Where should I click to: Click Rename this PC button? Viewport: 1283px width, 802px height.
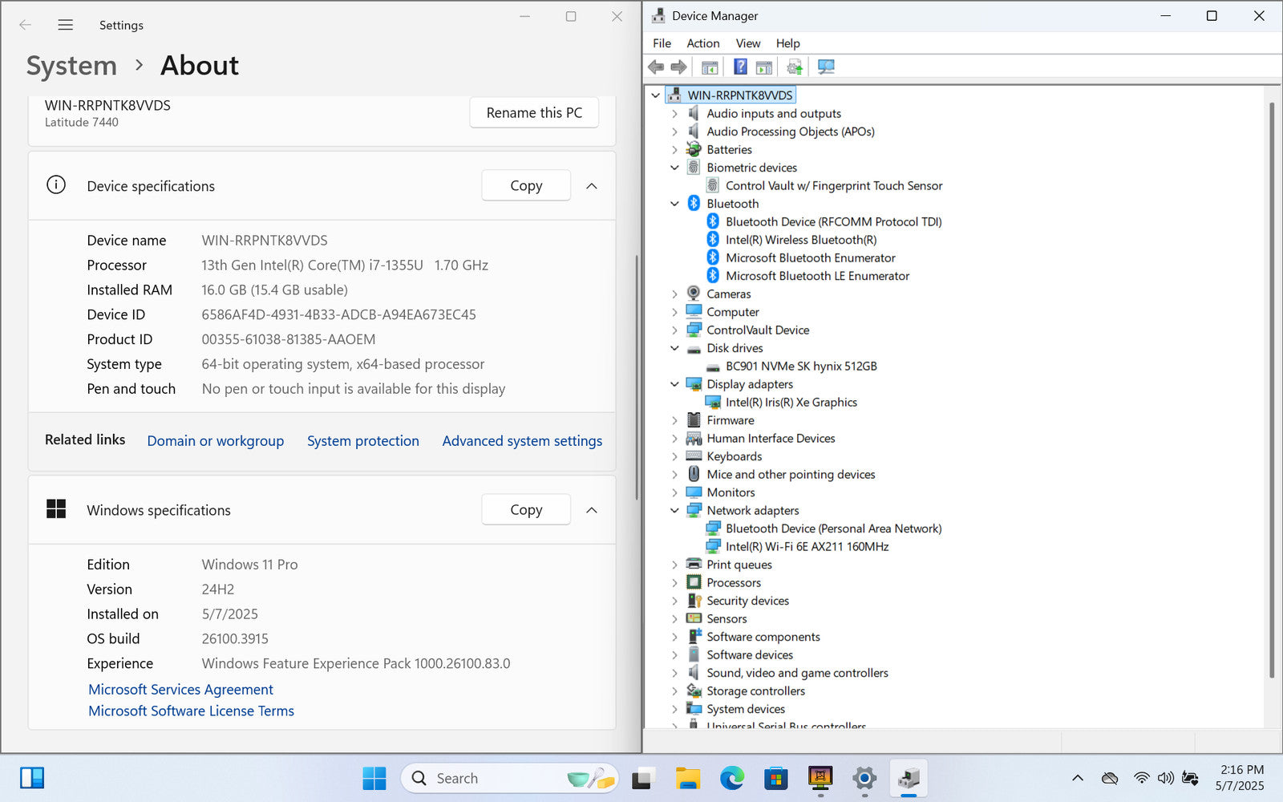pyautogui.click(x=534, y=113)
